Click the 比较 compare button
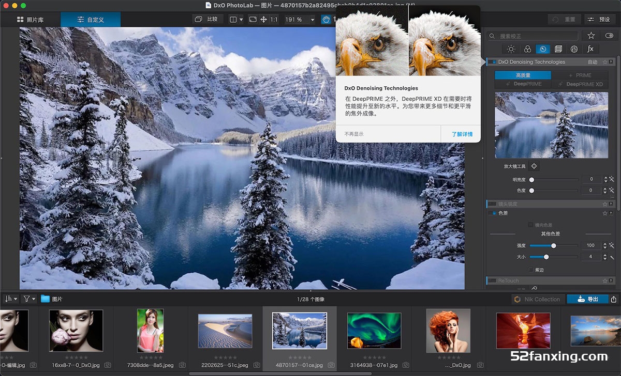 [207, 20]
